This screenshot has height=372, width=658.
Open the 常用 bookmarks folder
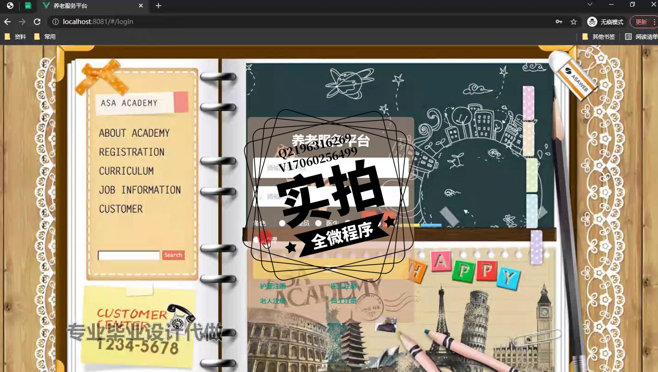45,37
